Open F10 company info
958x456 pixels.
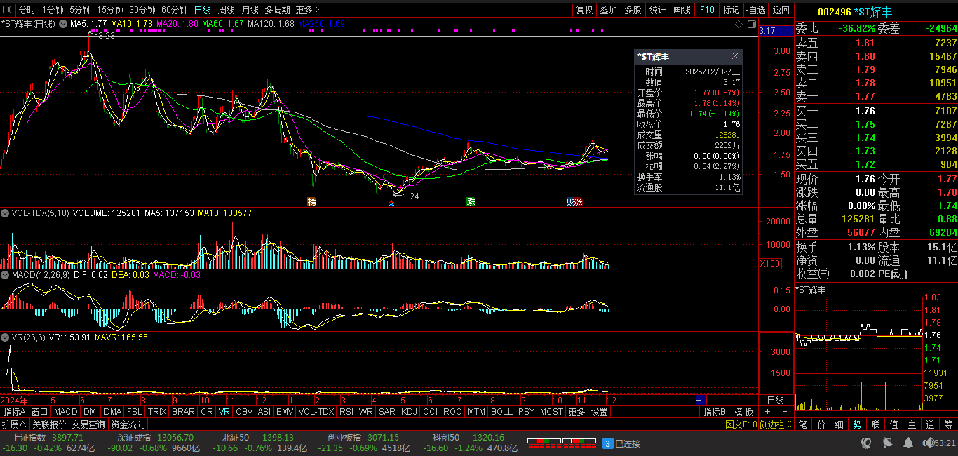(x=707, y=10)
